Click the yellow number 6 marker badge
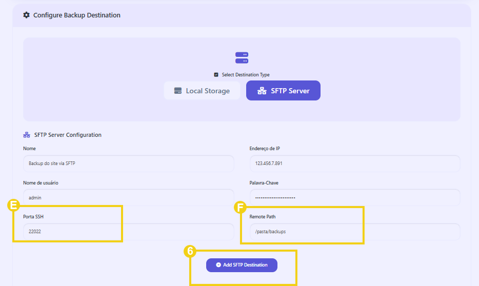Screen dimensions: 479x286 pyautogui.click(x=190, y=251)
